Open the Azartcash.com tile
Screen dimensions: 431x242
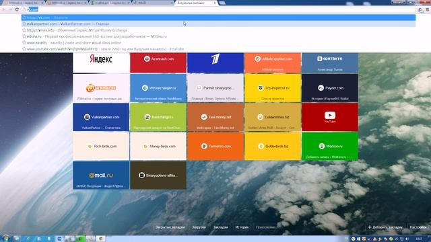pos(158,63)
